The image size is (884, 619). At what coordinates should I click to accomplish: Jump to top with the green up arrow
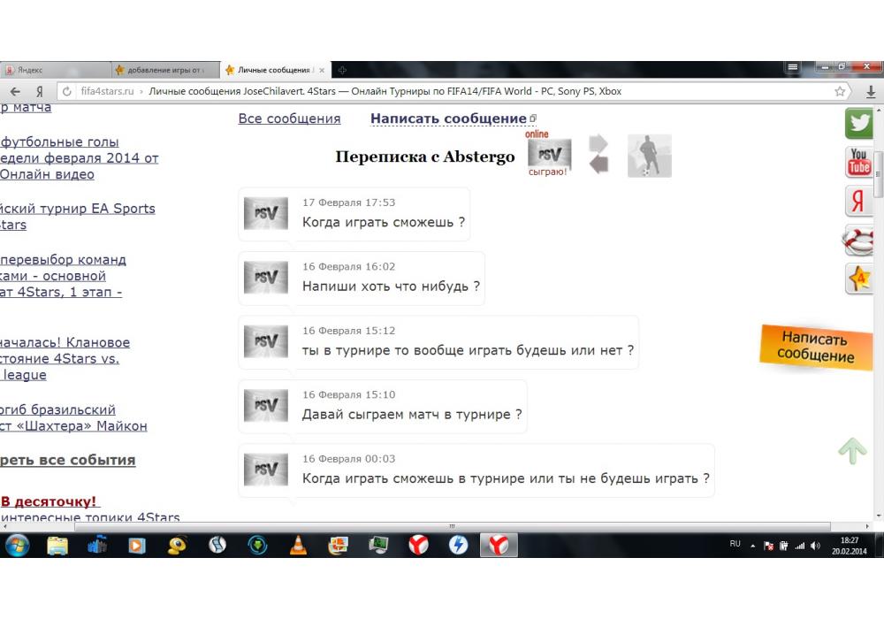click(852, 452)
